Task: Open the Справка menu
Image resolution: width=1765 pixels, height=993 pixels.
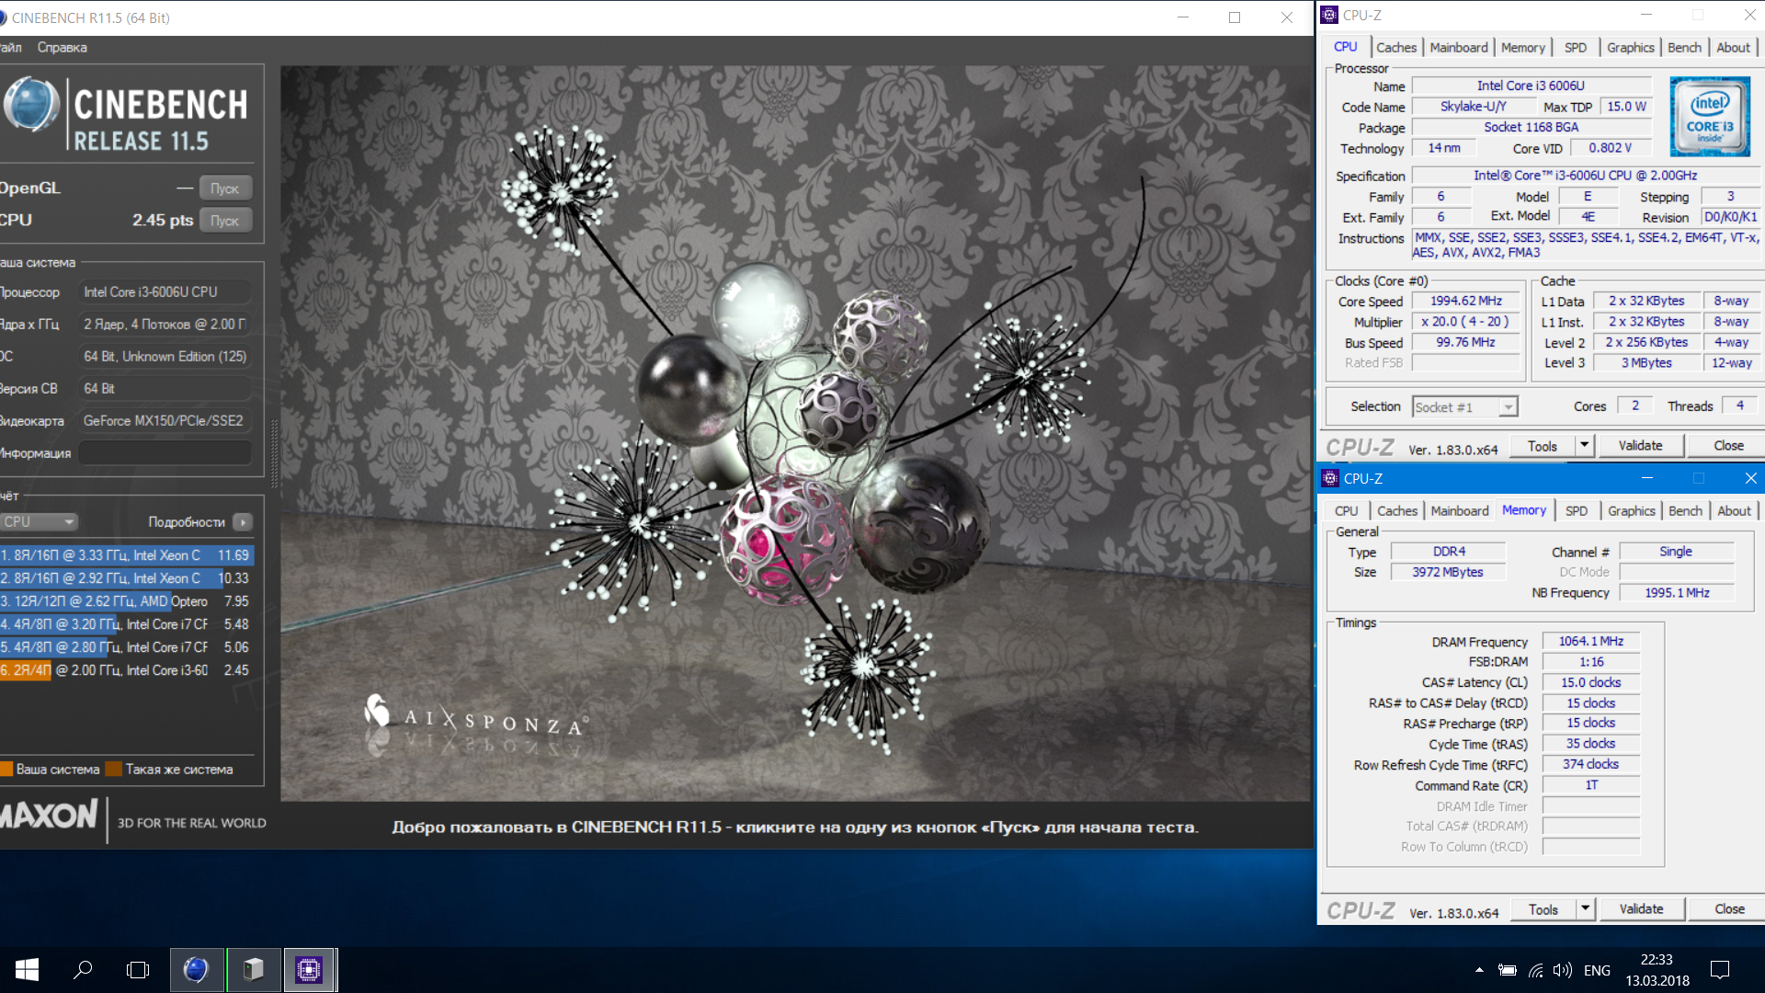Action: pos(63,47)
